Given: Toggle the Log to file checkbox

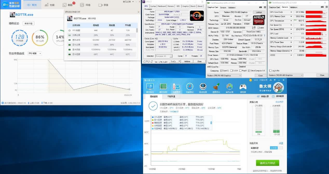Looking at the screenshot, I should pos(270,70).
